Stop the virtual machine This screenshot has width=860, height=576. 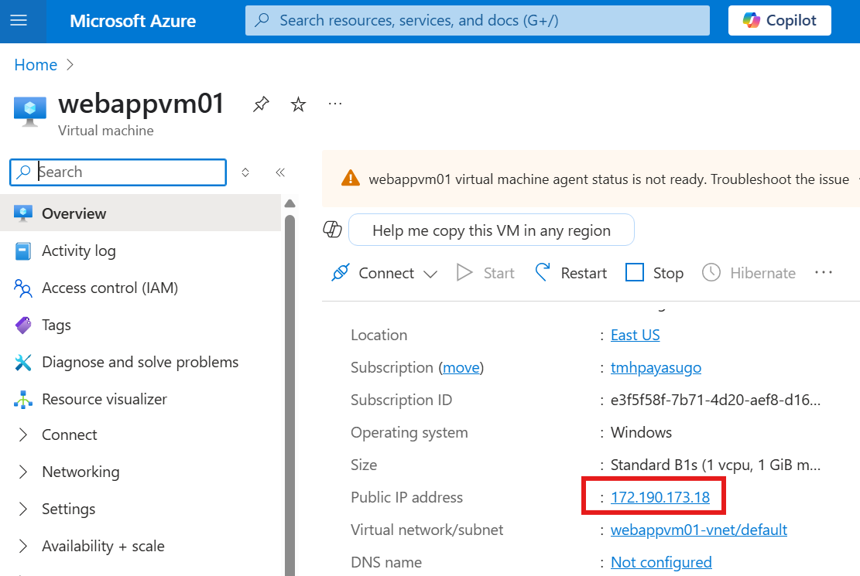654,273
